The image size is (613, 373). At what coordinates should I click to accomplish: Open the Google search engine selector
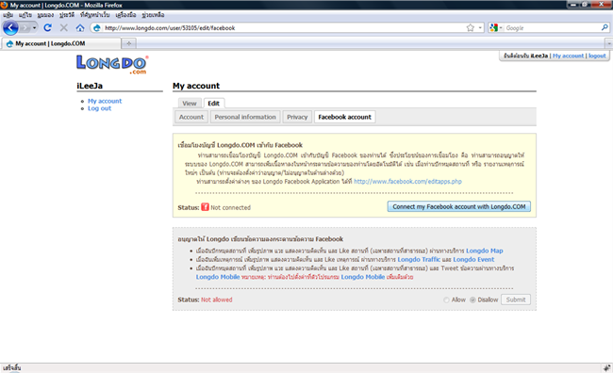(496, 28)
